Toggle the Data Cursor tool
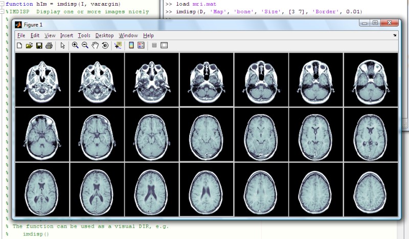Viewport: 409px width, 239px height. (x=118, y=45)
